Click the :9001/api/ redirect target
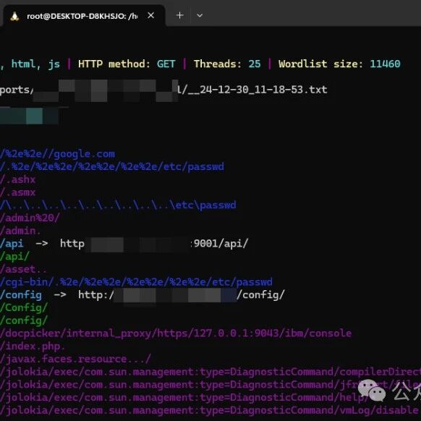Screen dimensions: 421x421 220,244
